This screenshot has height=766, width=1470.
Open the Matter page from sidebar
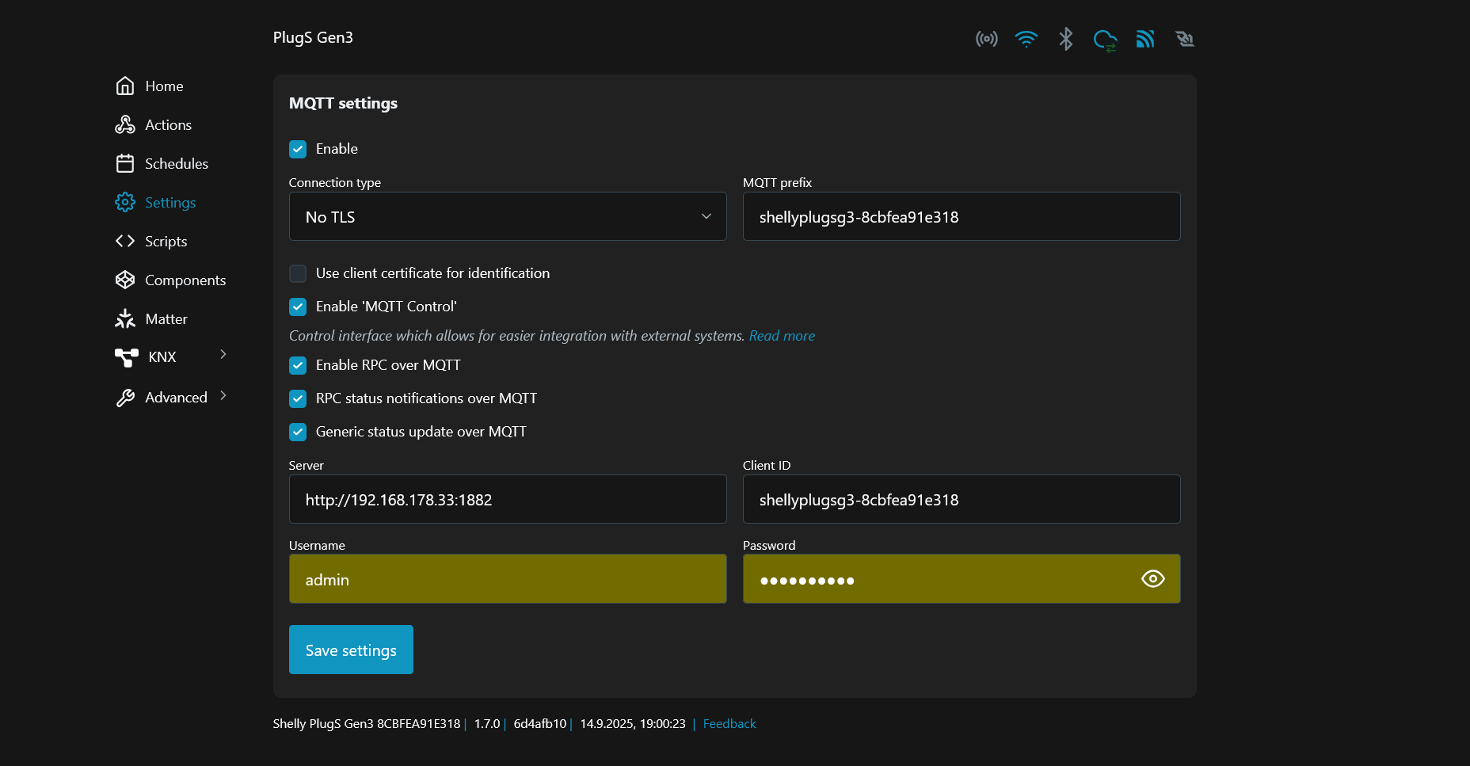(x=166, y=319)
